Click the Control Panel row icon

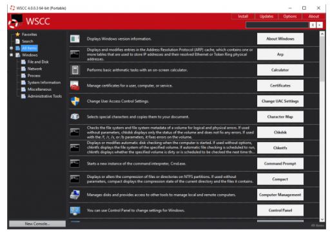(x=75, y=210)
